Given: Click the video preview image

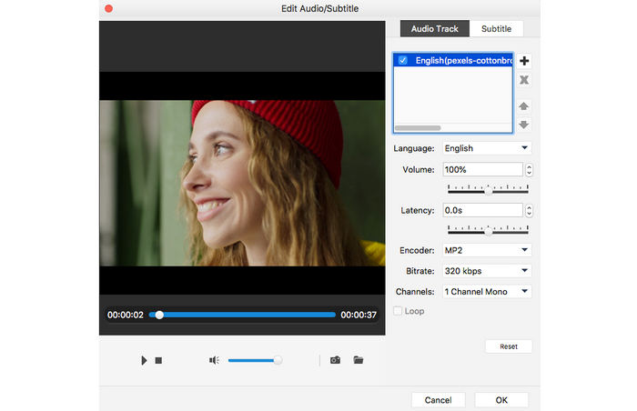Looking at the screenshot, I should 242,183.
